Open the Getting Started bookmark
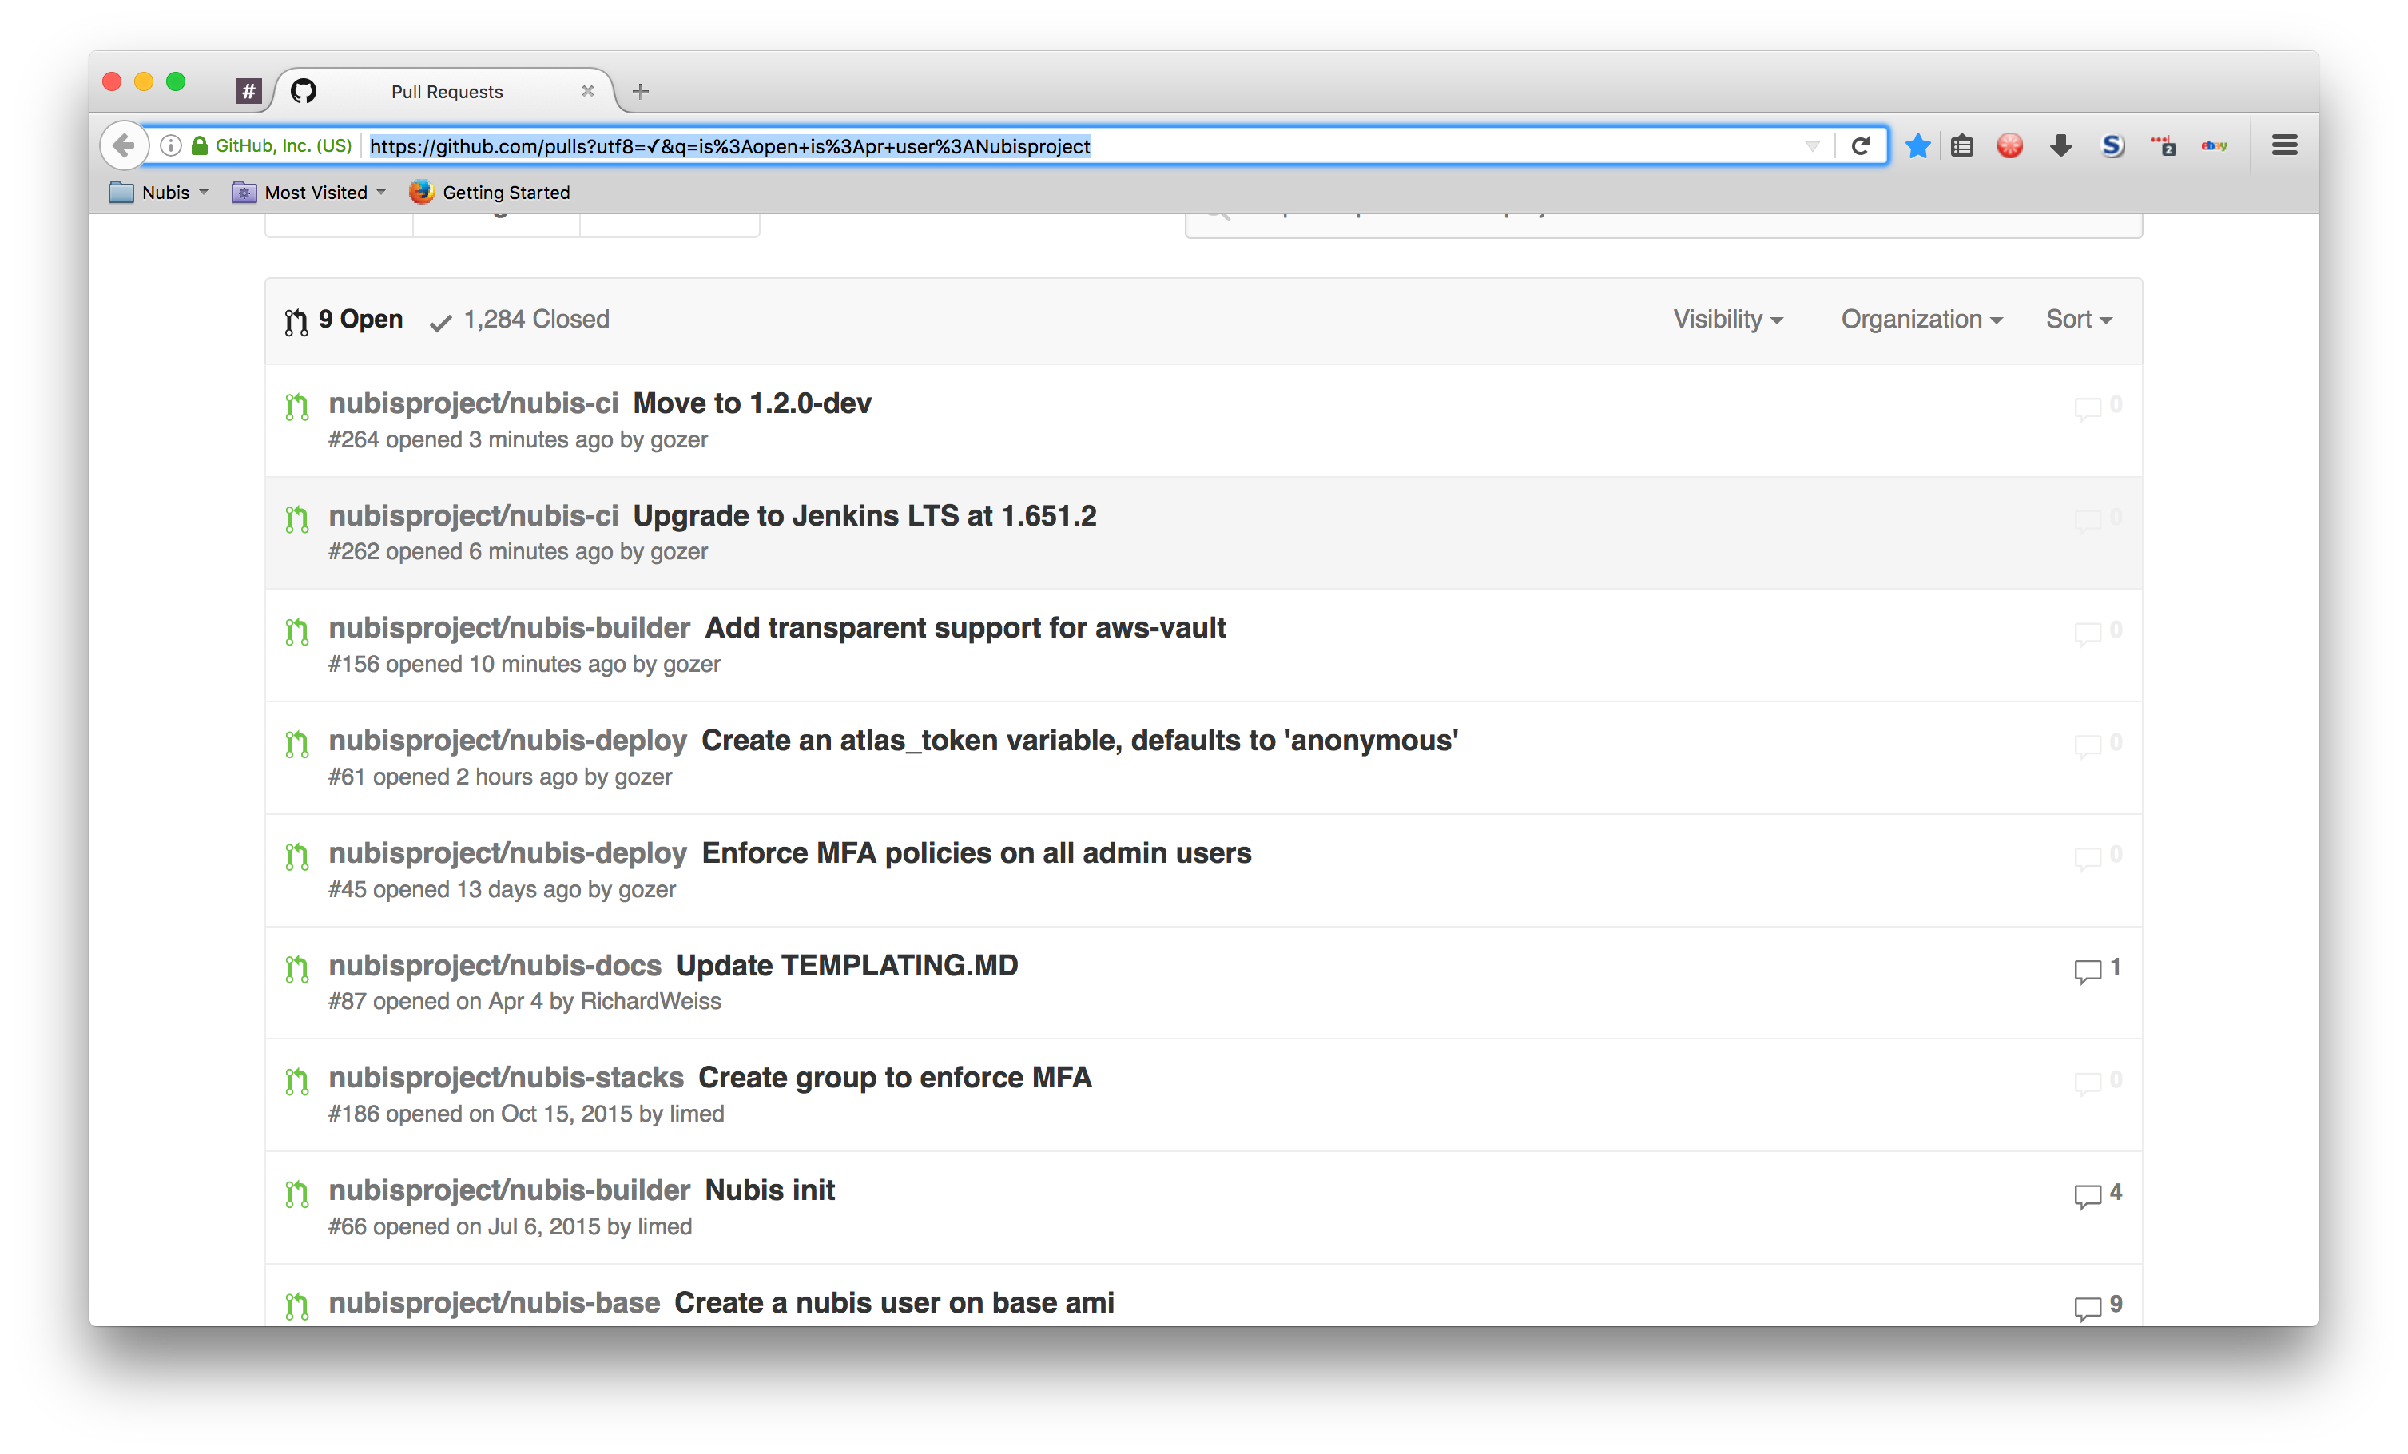The image size is (2408, 1454). point(490,192)
